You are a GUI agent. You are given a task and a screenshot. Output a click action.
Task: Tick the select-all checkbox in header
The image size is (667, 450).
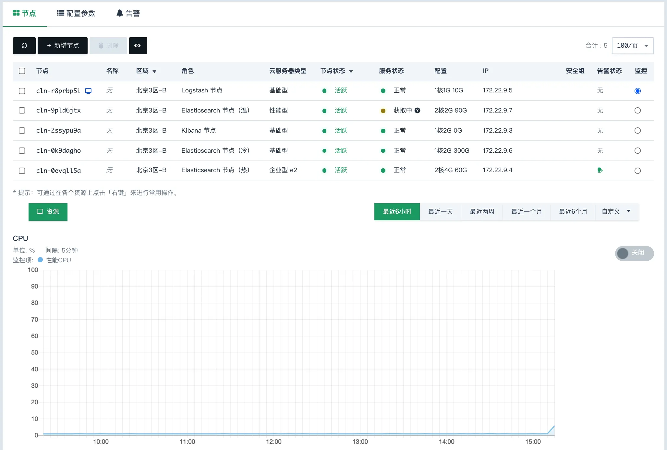pyautogui.click(x=22, y=71)
